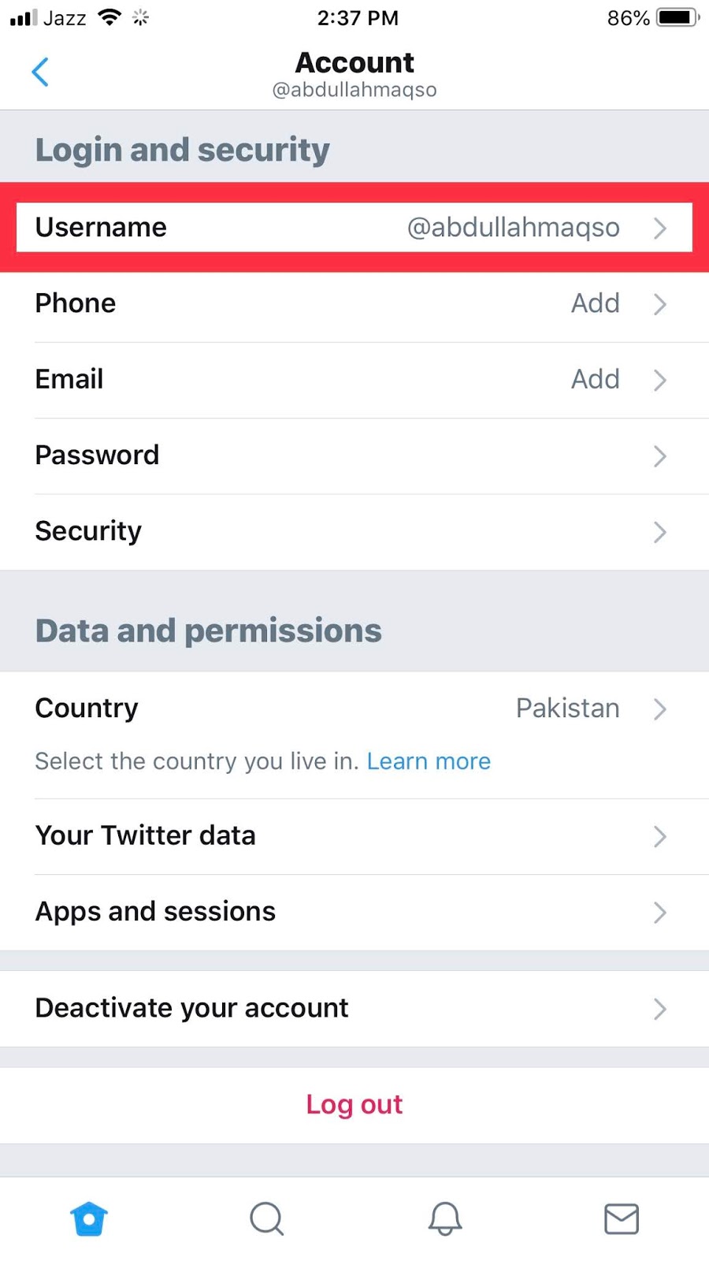Open Apps and sessions
The image size is (709, 1261).
point(354,912)
